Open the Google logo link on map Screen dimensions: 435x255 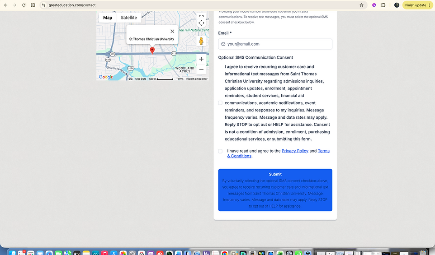[106, 77]
